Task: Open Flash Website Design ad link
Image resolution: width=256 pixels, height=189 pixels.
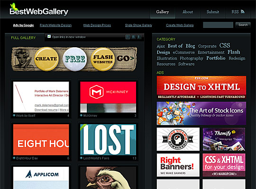Action: click(55, 25)
